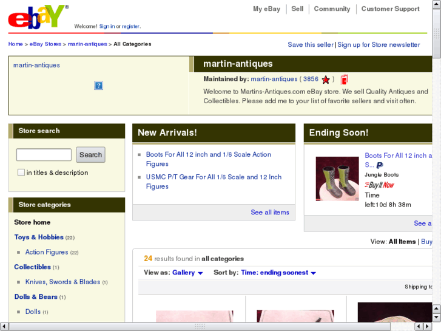Viewport: 441px width, 331px height.
Task: Click the Store Search button
Action: 90,155
